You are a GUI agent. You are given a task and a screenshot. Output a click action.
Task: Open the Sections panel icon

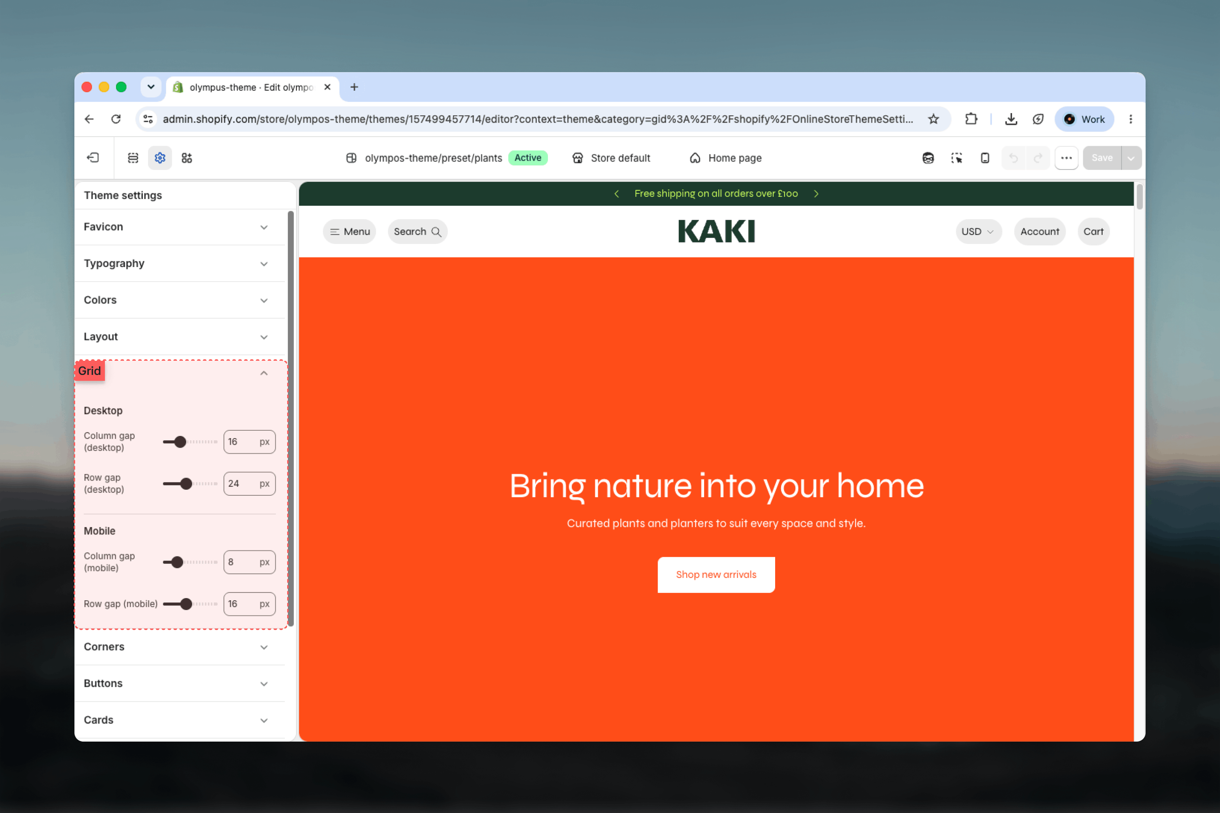coord(133,158)
